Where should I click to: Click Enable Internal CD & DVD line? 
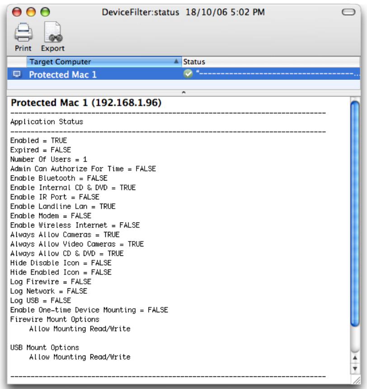pyautogui.click(x=73, y=188)
